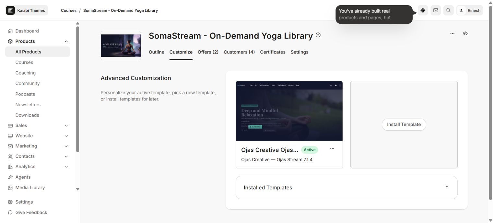The width and height of the screenshot is (493, 223).
Task: Click the SomaStream breadcrumb text
Action: coord(121,10)
